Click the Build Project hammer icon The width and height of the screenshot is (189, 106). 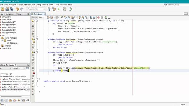point(49,9)
